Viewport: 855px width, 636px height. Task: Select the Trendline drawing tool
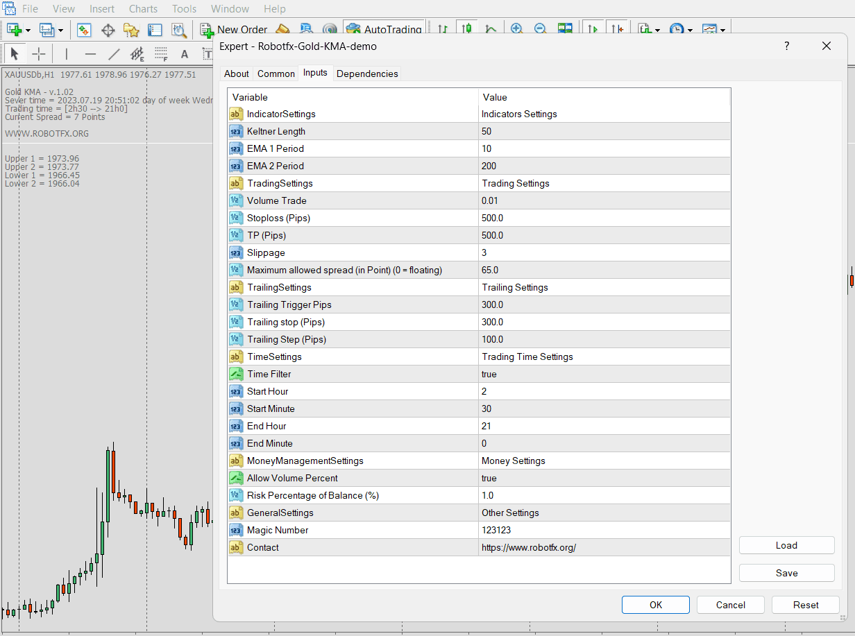[114, 54]
